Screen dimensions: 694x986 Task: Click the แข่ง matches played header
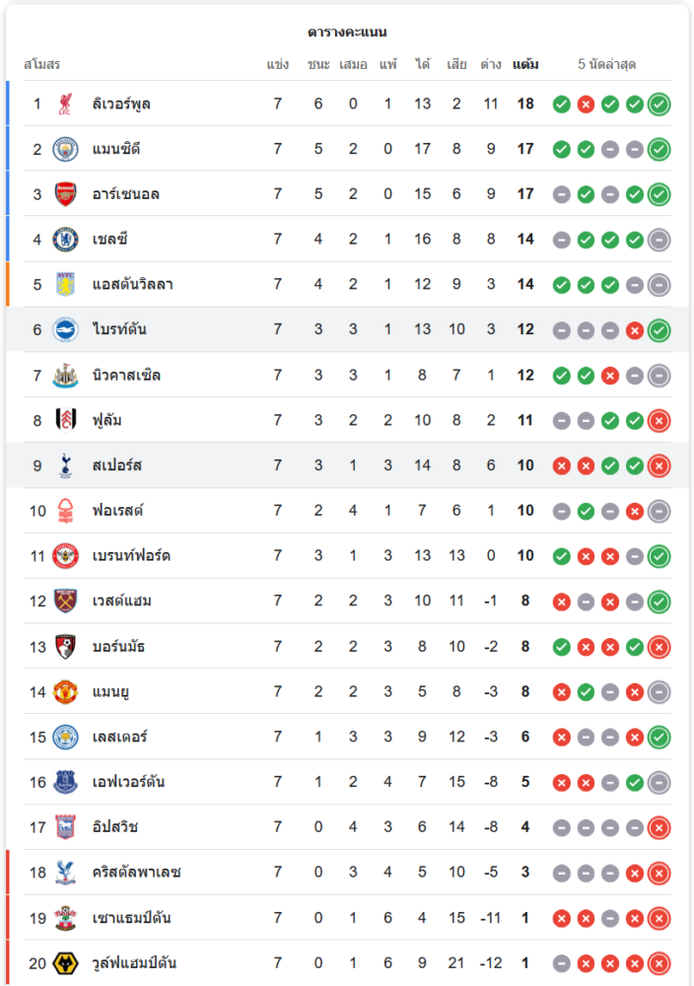(x=277, y=65)
